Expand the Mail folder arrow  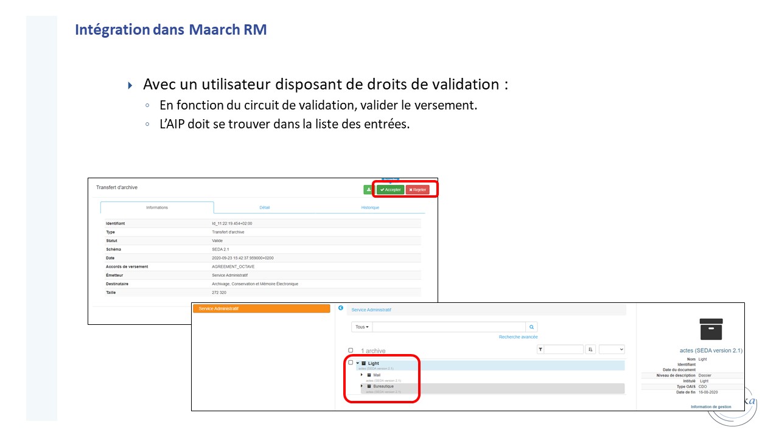(x=362, y=375)
